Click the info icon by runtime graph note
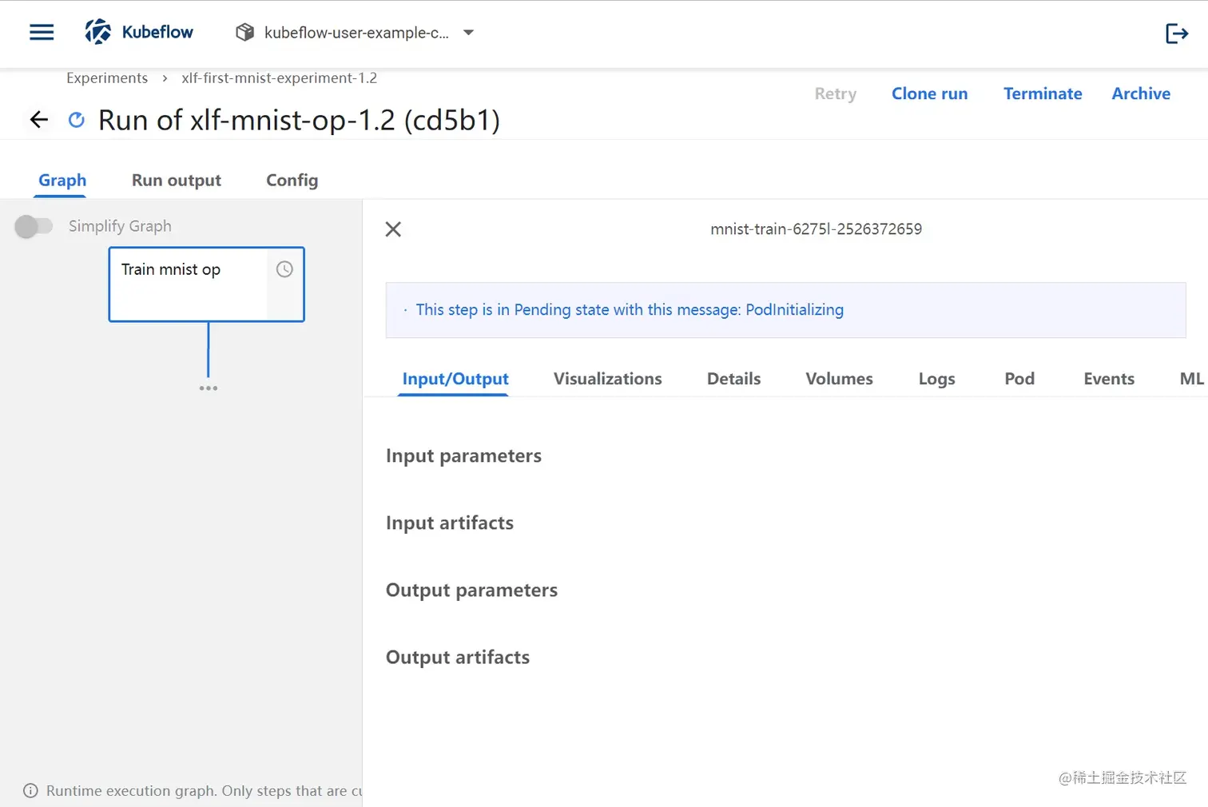 30,790
